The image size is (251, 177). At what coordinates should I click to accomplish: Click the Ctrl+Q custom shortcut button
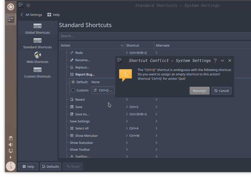coord(103,90)
